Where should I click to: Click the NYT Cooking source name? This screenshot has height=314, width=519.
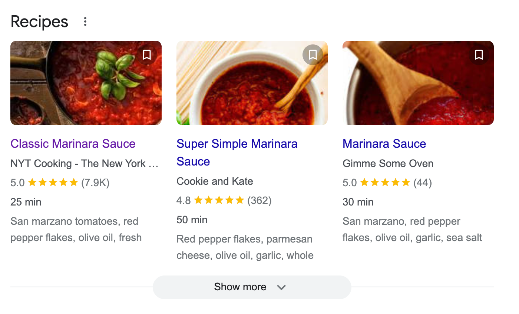tap(85, 164)
